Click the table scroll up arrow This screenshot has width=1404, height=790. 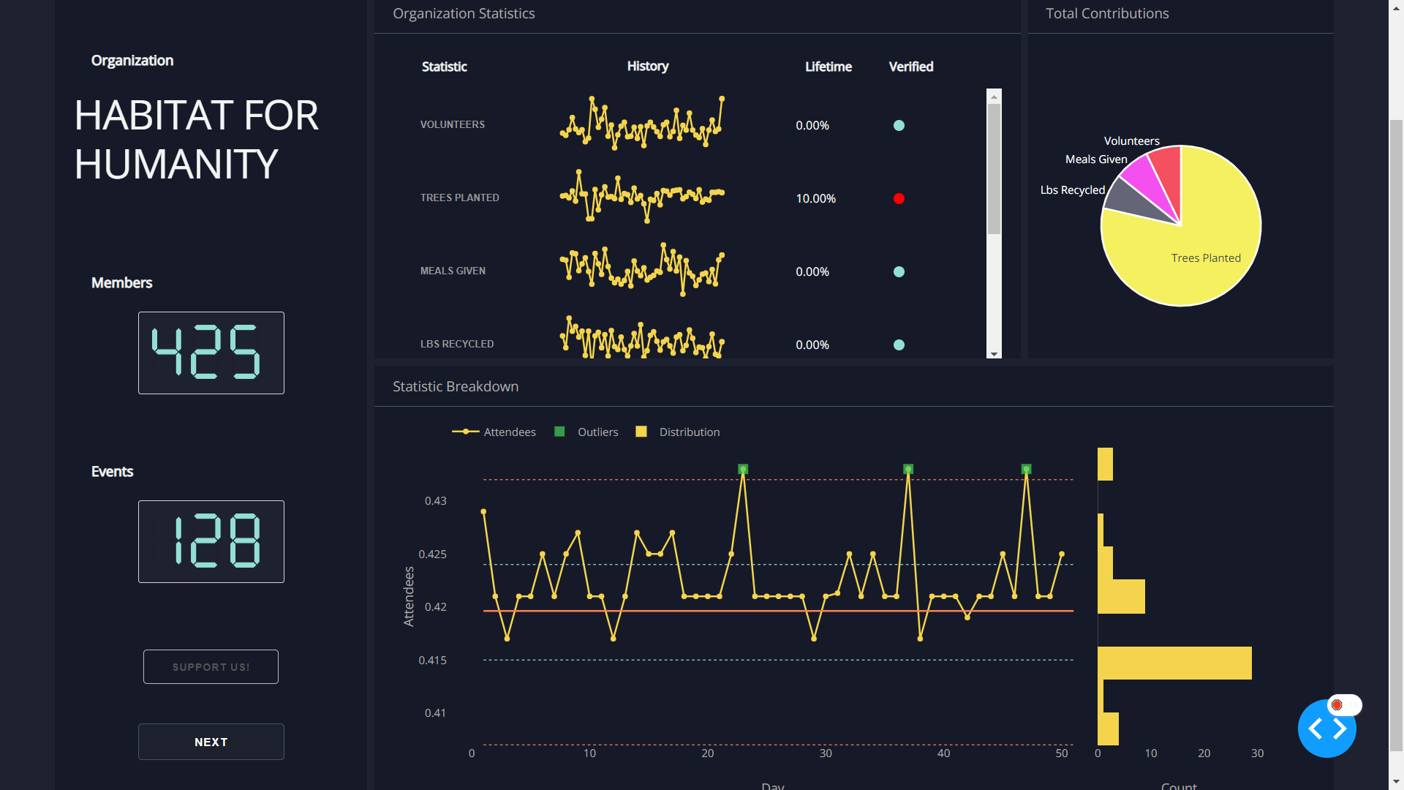point(994,97)
